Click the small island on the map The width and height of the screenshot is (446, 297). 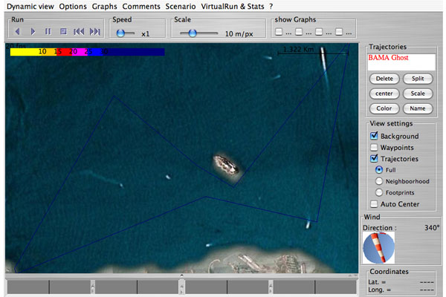(x=226, y=165)
